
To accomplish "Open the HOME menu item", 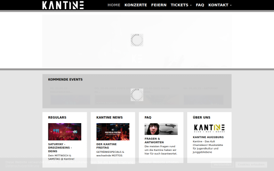I will (114, 5).
